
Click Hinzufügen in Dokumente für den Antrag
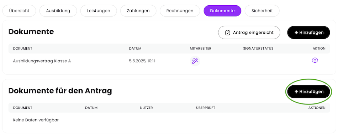[309, 92]
